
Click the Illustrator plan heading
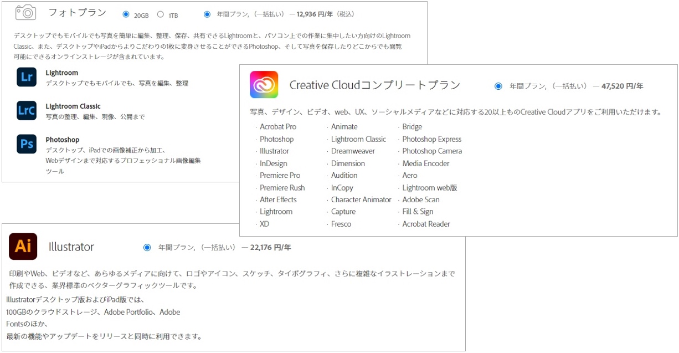click(71, 247)
